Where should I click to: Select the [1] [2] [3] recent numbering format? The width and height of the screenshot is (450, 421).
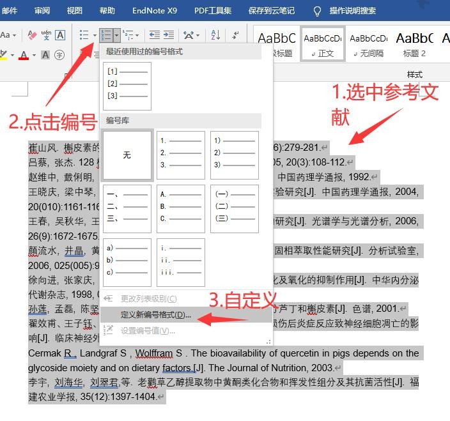127,86
